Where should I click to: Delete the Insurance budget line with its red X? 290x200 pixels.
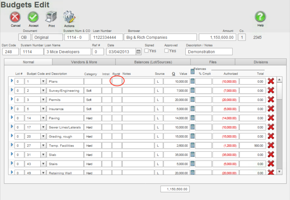[x=271, y=109]
